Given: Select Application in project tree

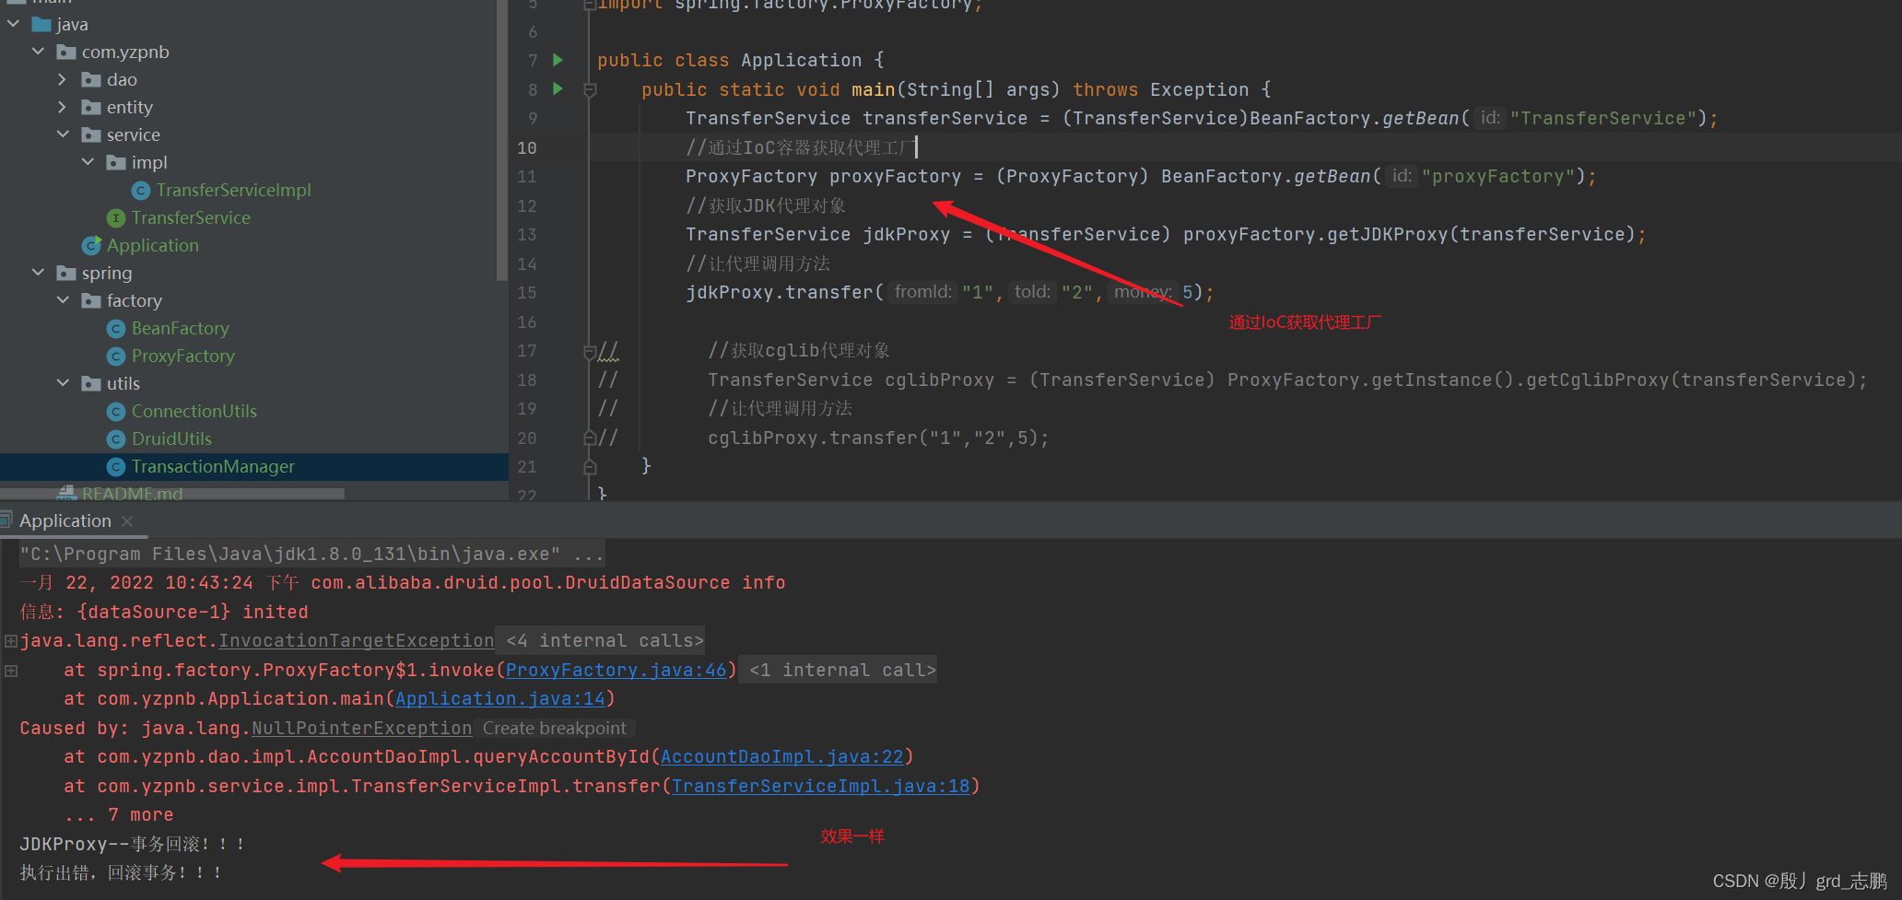Looking at the screenshot, I should [153, 245].
